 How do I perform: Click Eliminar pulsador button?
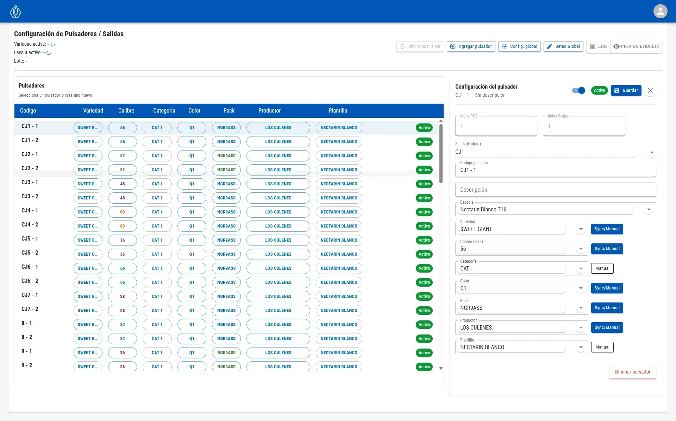(x=632, y=372)
